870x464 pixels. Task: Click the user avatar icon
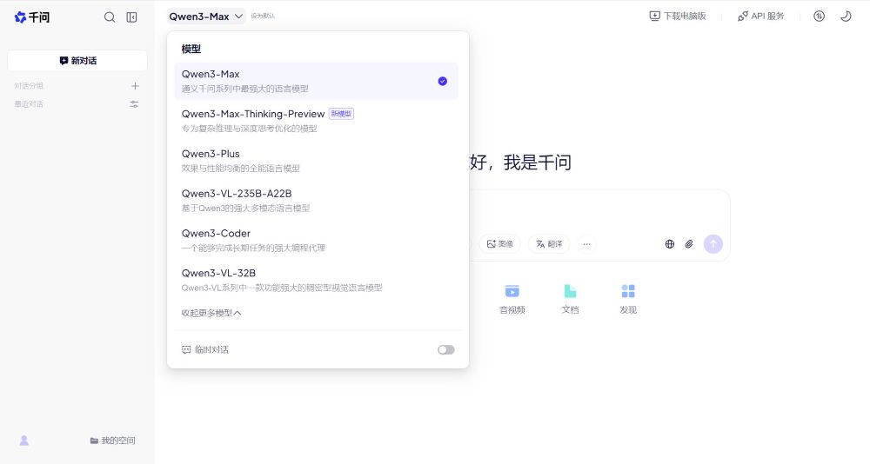pos(24,441)
